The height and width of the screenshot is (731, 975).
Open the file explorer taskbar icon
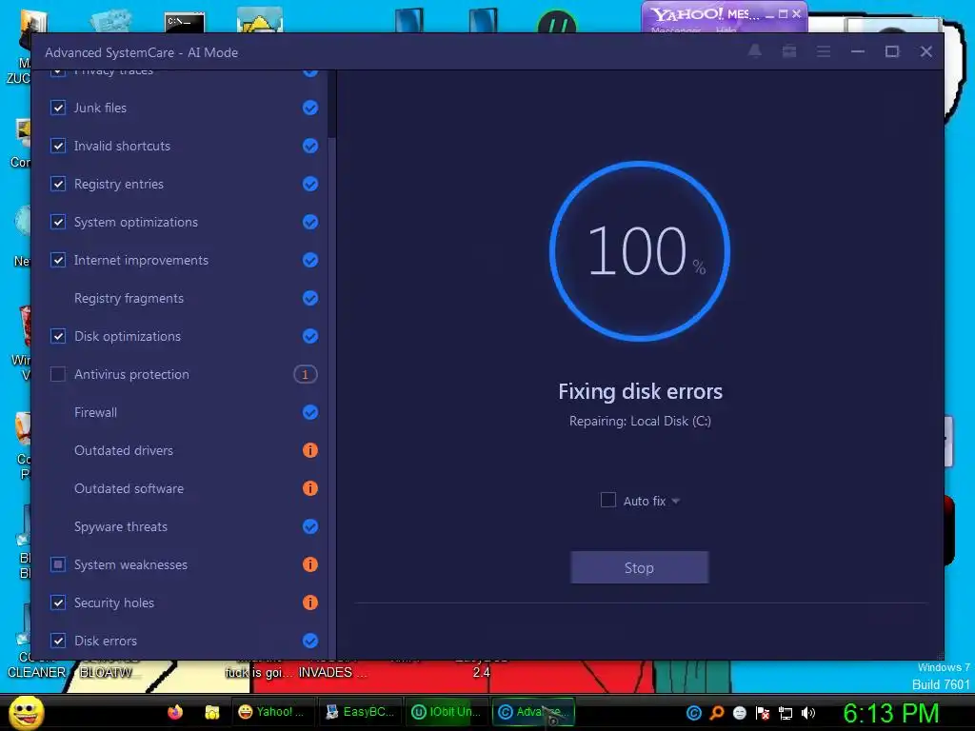(212, 712)
